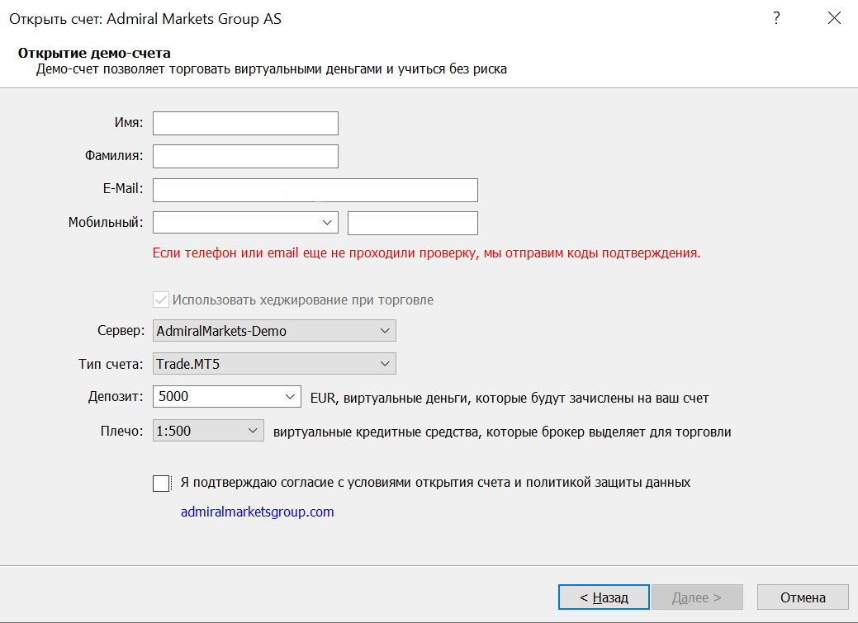Image resolution: width=858 pixels, height=623 pixels.
Task: Click the mobile phone number field
Action: (x=413, y=223)
